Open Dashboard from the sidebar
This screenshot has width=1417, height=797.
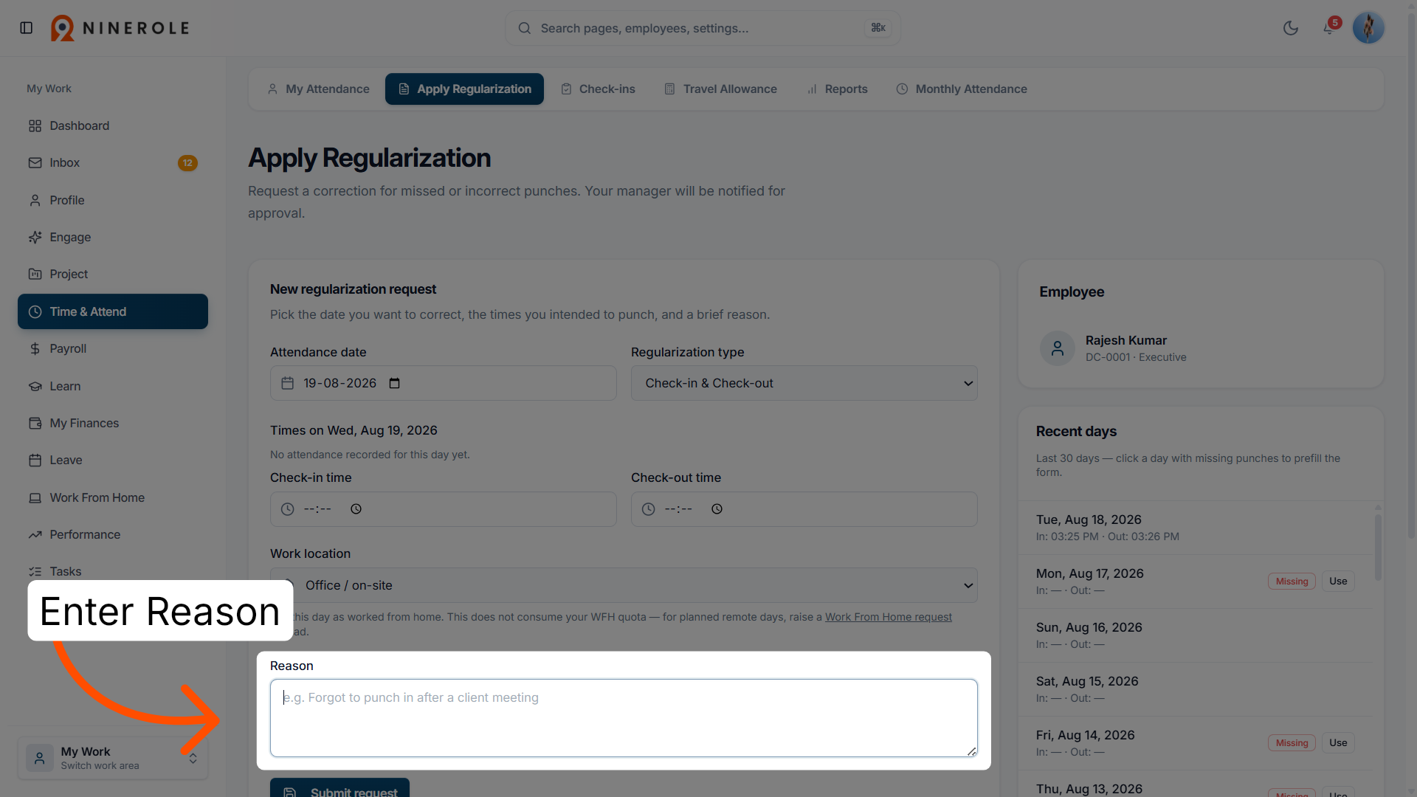click(x=113, y=126)
